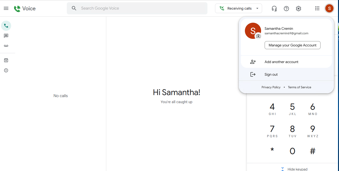Click the samanthacremin69@gmail.com email text
Screen dimensions: 339x171
tap(286, 33)
